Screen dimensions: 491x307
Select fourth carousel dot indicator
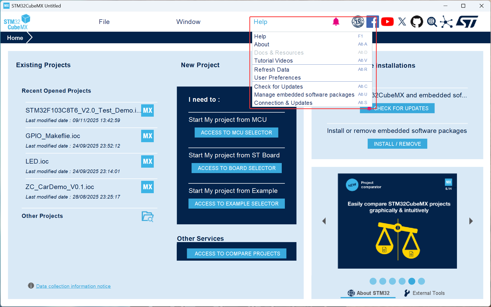click(x=402, y=281)
